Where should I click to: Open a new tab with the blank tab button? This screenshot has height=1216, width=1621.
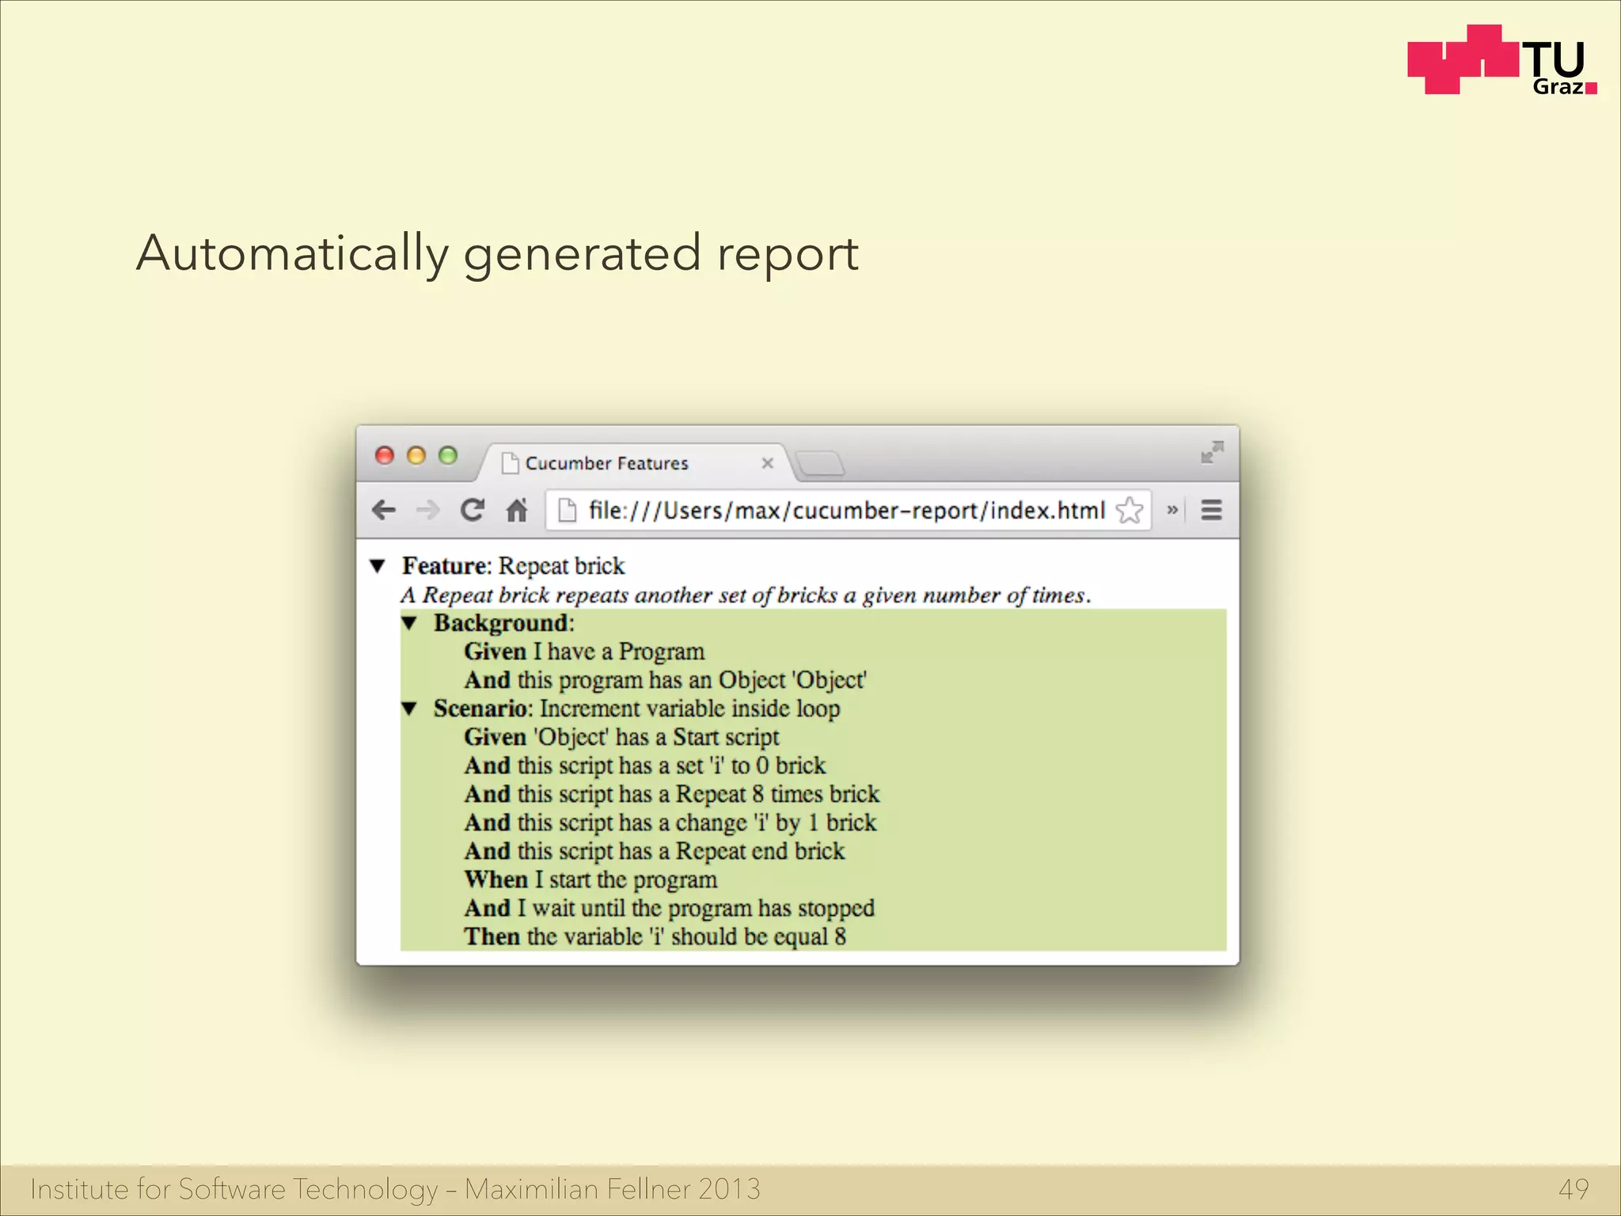(x=820, y=464)
